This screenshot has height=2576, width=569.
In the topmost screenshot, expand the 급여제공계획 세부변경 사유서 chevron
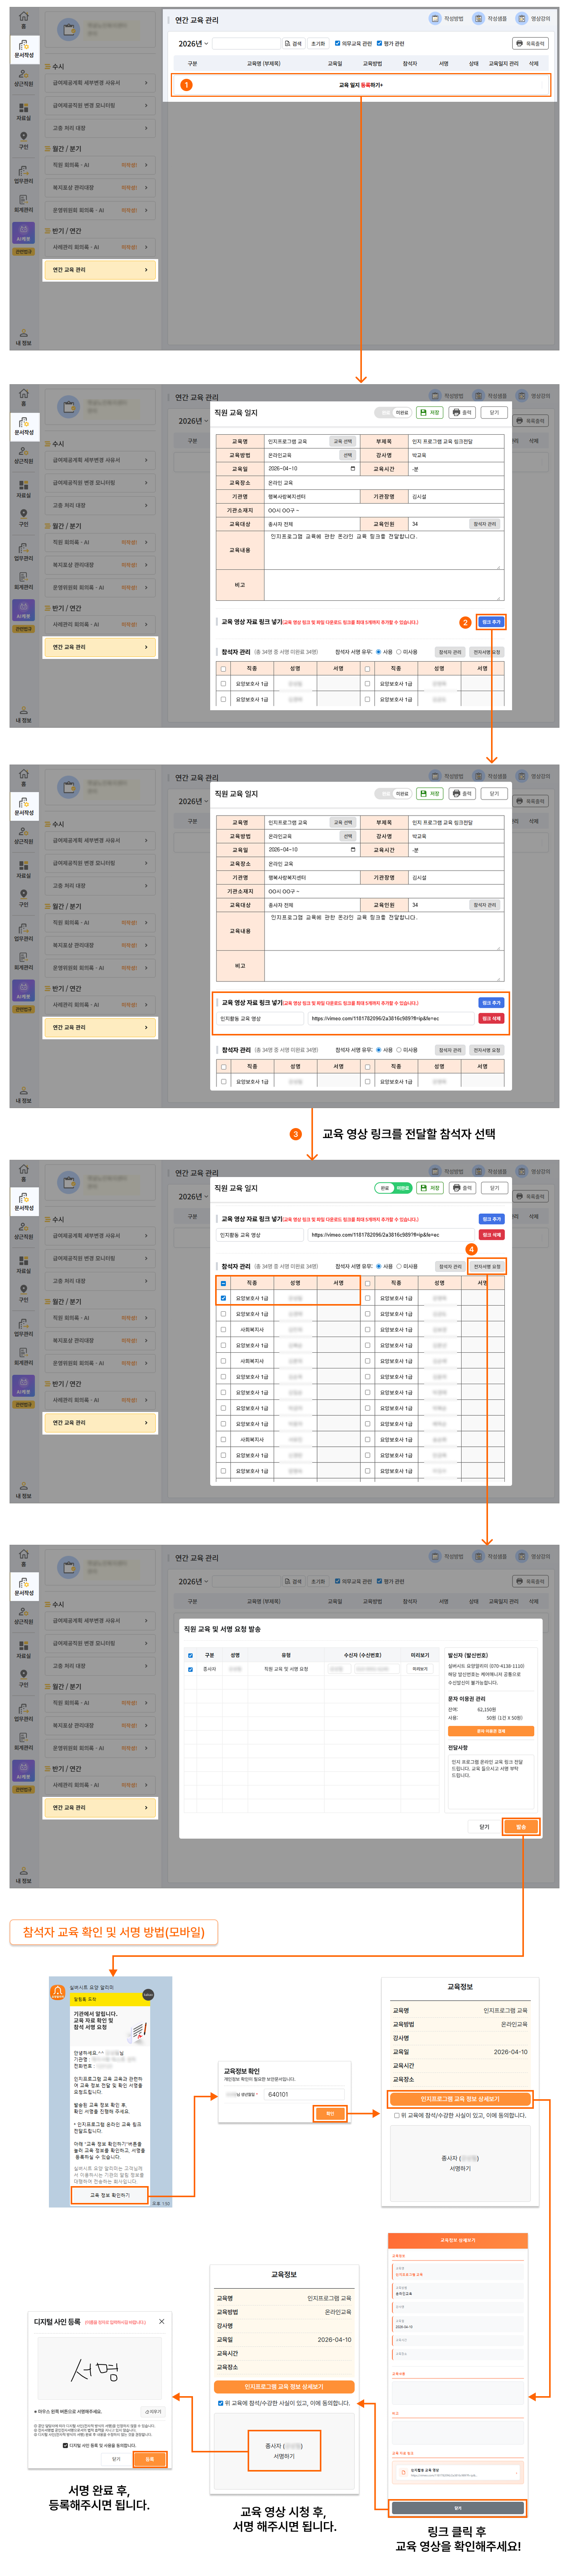146,83
